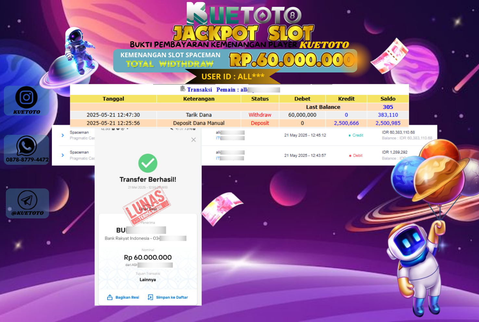Click the Transaksi document icon
Image resolution: width=479 pixels, height=322 pixels.
coord(183,89)
